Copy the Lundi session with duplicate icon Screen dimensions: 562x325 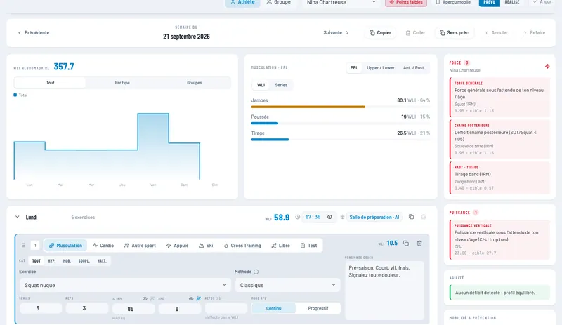(411, 217)
